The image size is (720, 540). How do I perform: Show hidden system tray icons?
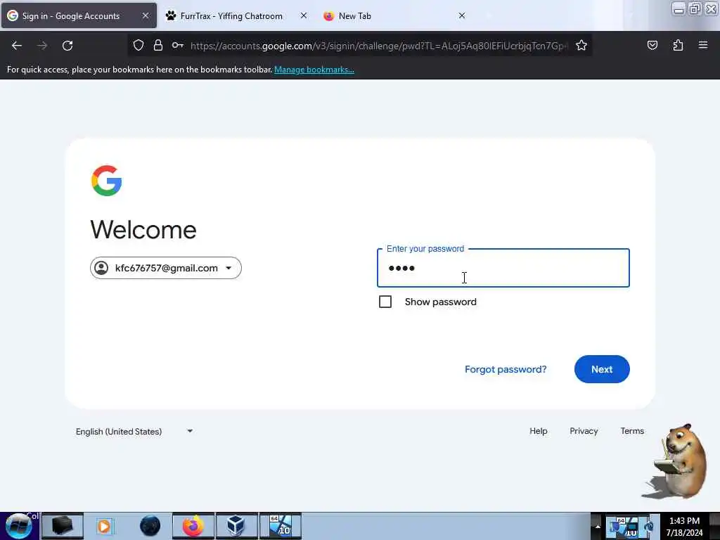[x=598, y=526]
